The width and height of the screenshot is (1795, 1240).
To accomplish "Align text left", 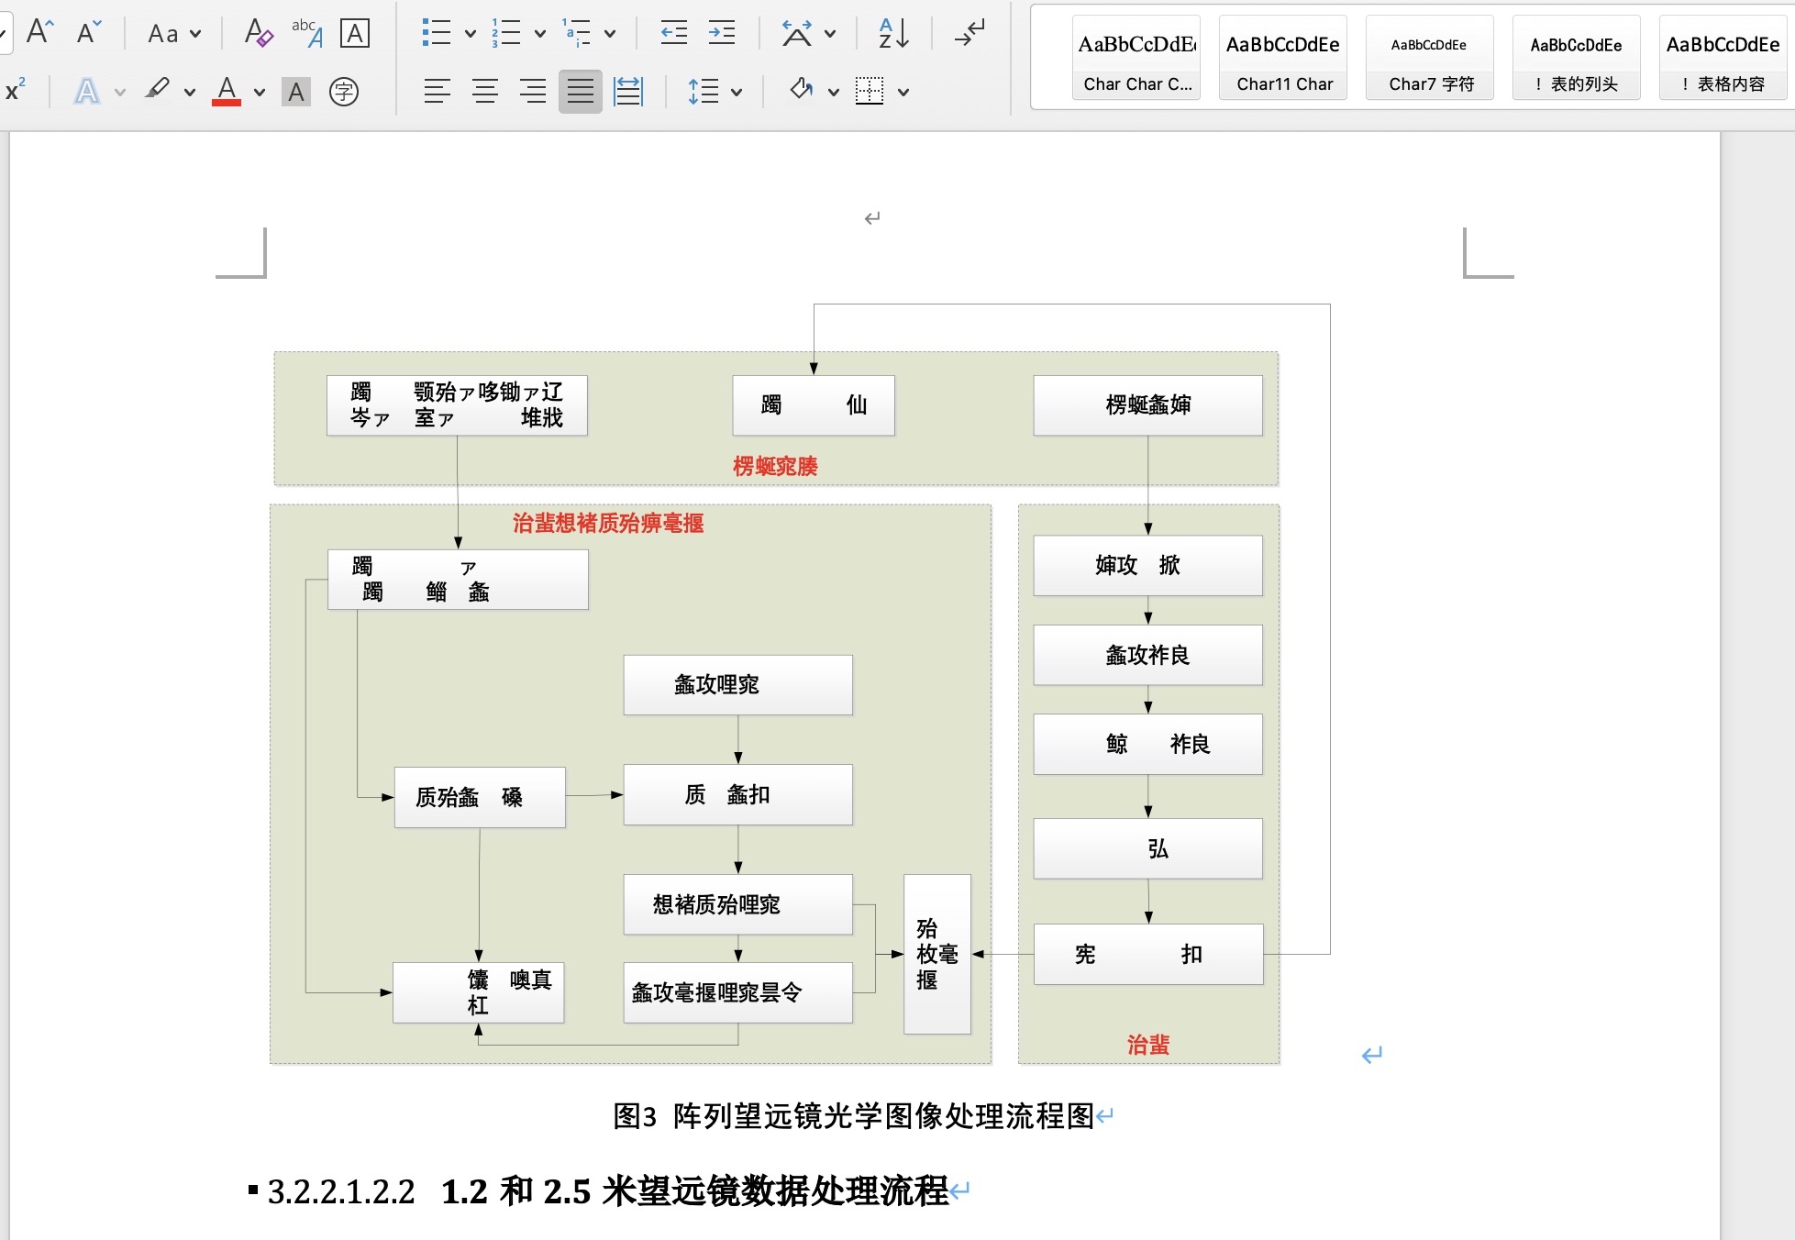I will [x=438, y=91].
